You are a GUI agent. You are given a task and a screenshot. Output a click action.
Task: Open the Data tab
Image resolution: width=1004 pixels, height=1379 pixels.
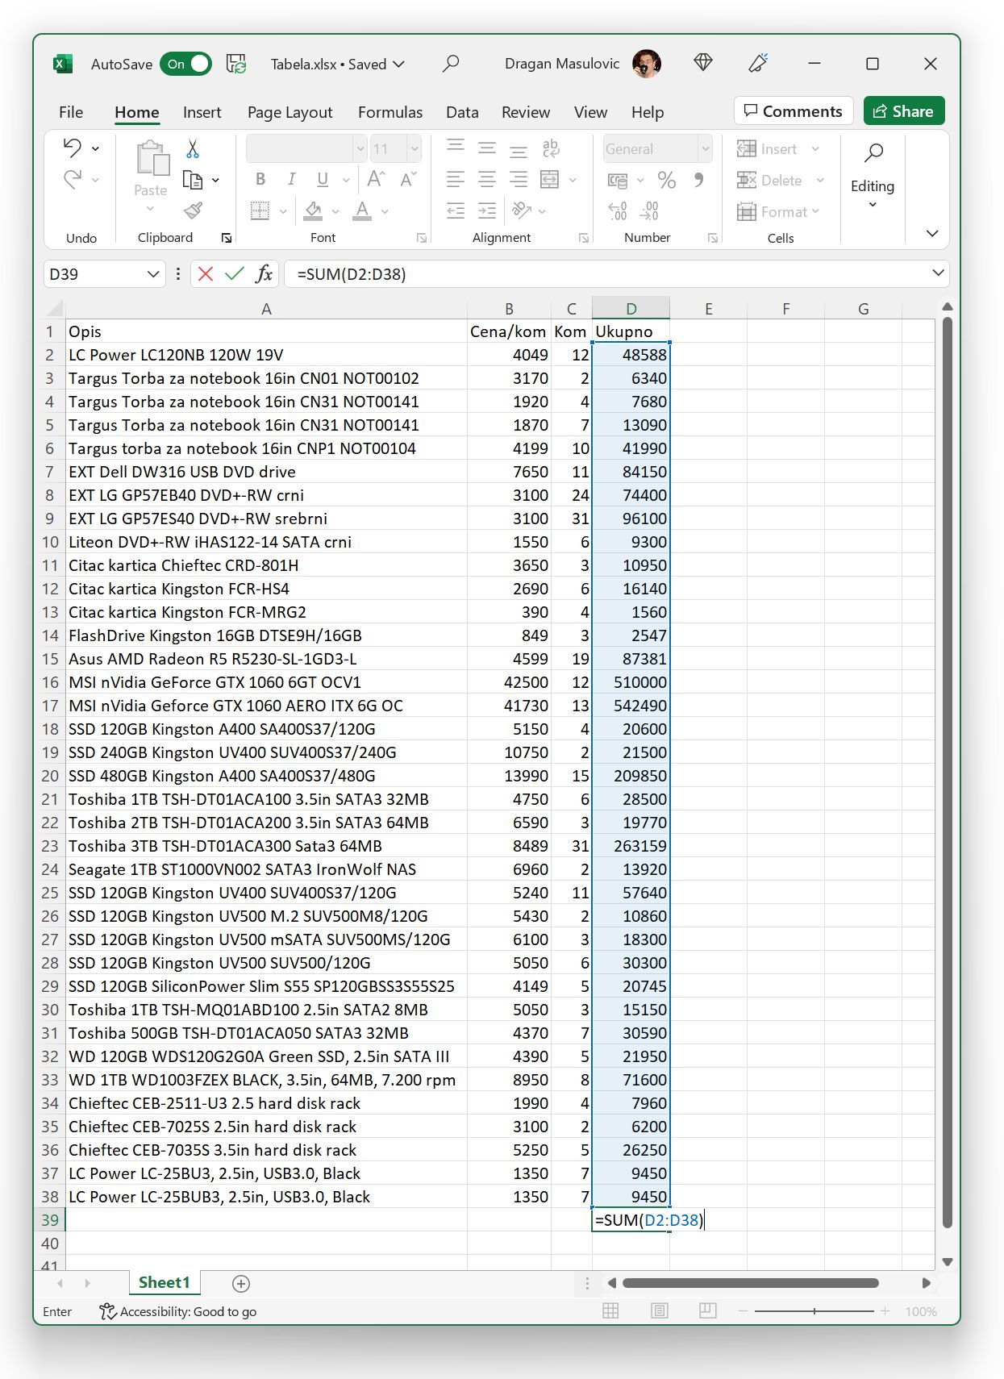[x=462, y=112]
